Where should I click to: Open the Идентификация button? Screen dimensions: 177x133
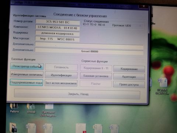(x=61, y=75)
